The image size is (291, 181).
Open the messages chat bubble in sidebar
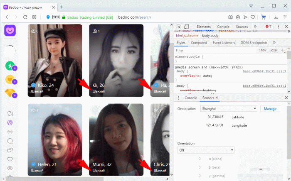[x=10, y=151]
